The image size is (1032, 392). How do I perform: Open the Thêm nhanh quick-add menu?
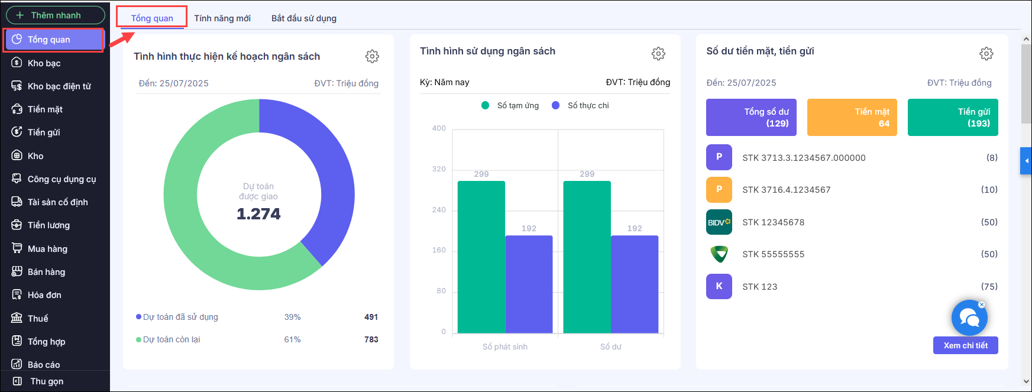pyautogui.click(x=56, y=15)
